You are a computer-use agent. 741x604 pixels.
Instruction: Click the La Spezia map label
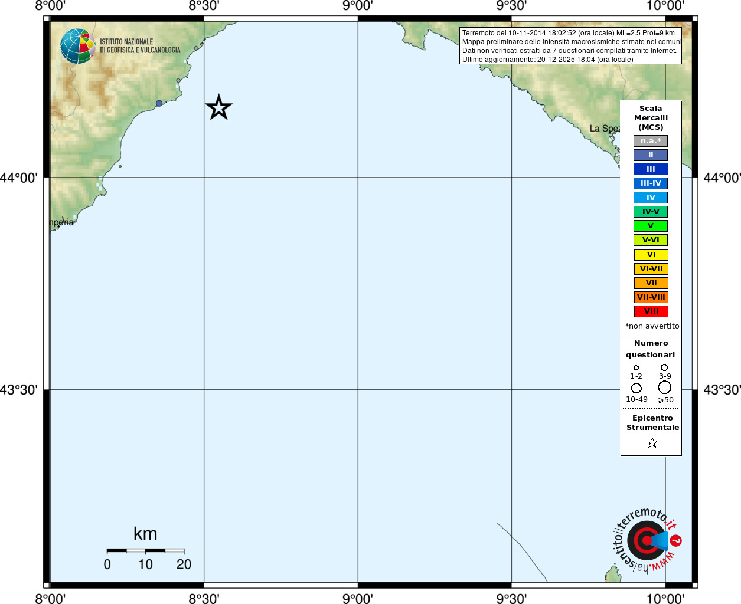[x=605, y=129]
